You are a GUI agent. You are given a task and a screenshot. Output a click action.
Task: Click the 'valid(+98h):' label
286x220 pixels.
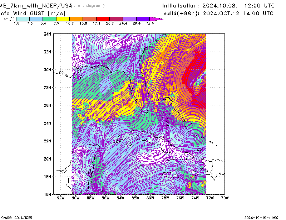click(x=182, y=14)
